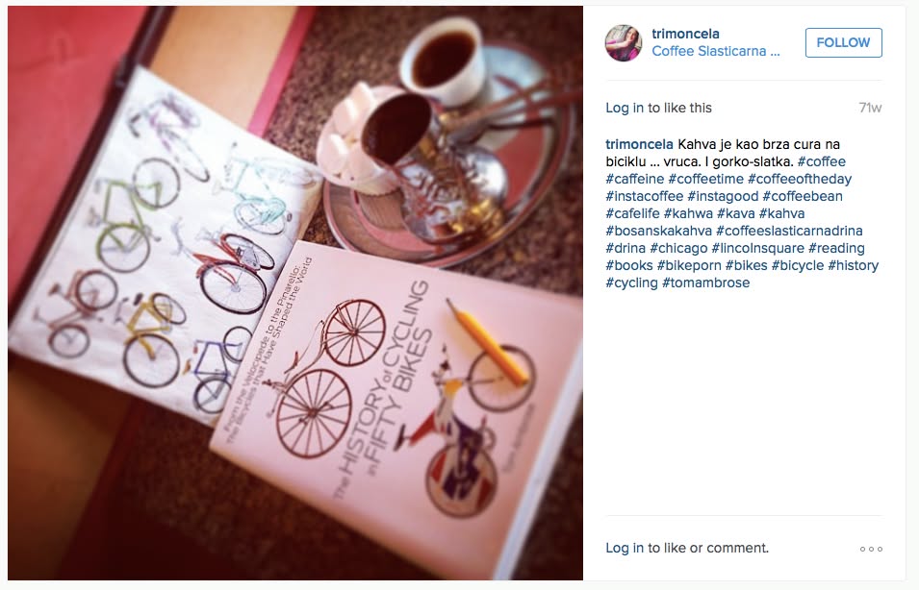Click 'Log in' beside 'to like or comment'

tap(625, 548)
